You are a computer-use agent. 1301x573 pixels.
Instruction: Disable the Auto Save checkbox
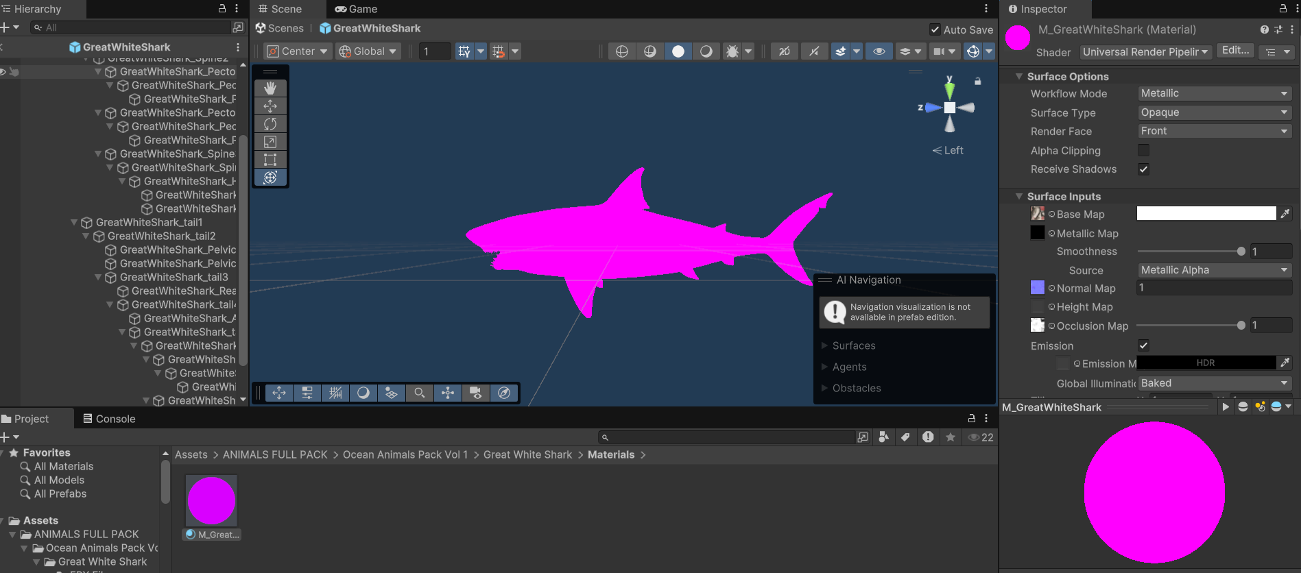tap(935, 29)
